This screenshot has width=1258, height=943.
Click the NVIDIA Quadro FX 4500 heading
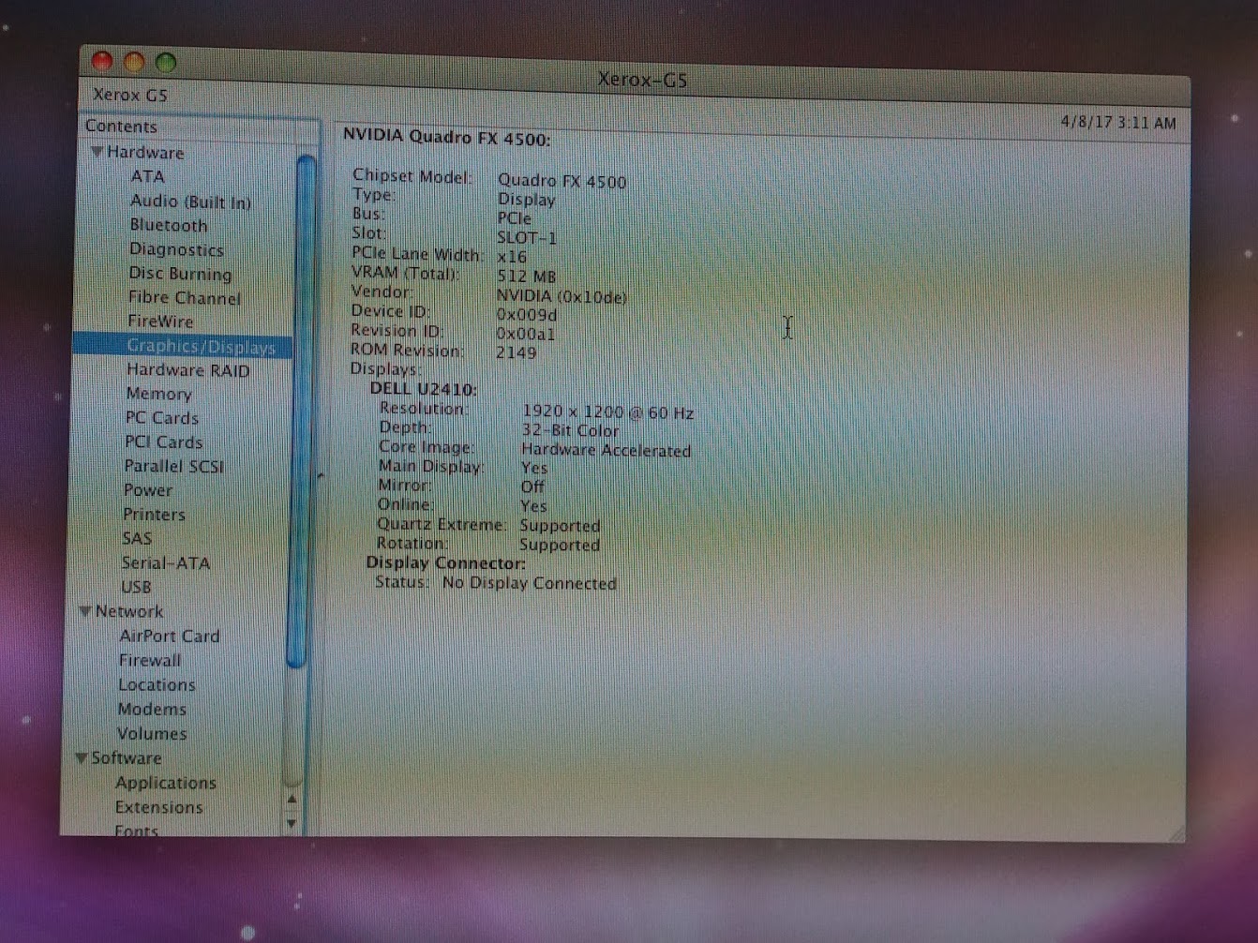pyautogui.click(x=446, y=138)
